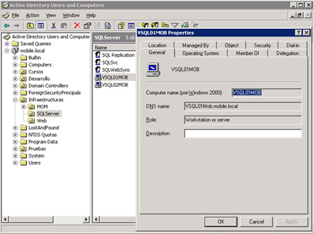Open the Object tab
This screenshot has width=314, height=234.
[x=231, y=45]
